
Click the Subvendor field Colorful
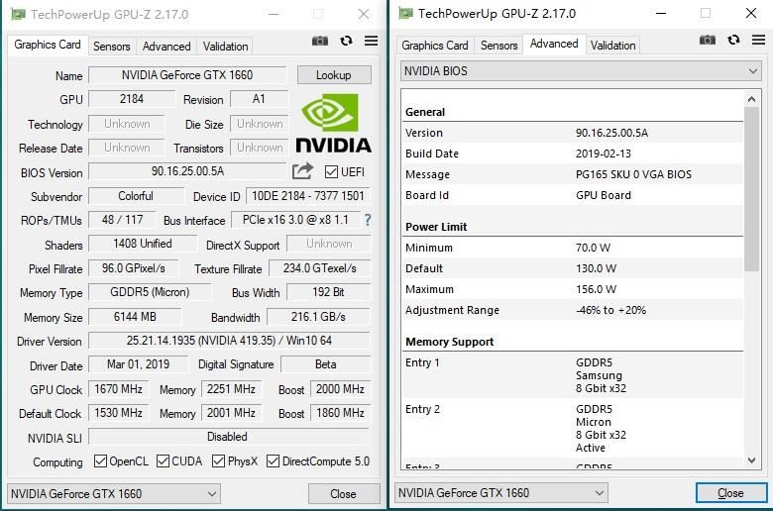(136, 196)
